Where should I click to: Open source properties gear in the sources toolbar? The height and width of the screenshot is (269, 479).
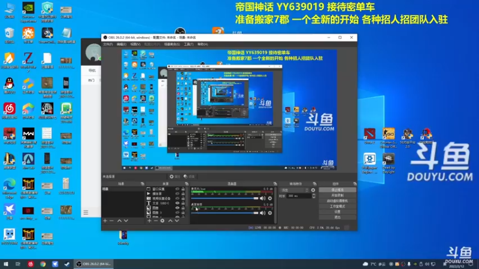(x=162, y=221)
